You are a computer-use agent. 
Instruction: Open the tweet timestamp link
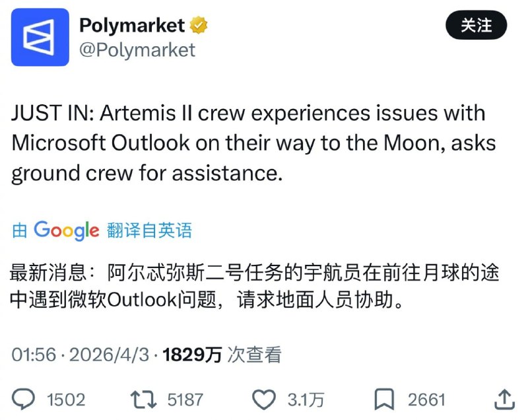79,355
